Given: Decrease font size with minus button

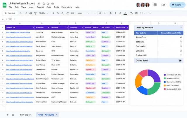Looking at the screenshot, I should tap(95, 13).
